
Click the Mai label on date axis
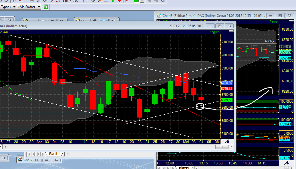pyautogui.click(x=186, y=142)
